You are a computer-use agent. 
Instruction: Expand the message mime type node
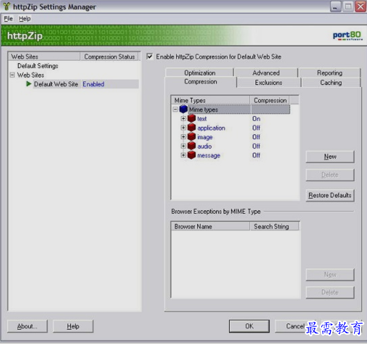point(183,155)
